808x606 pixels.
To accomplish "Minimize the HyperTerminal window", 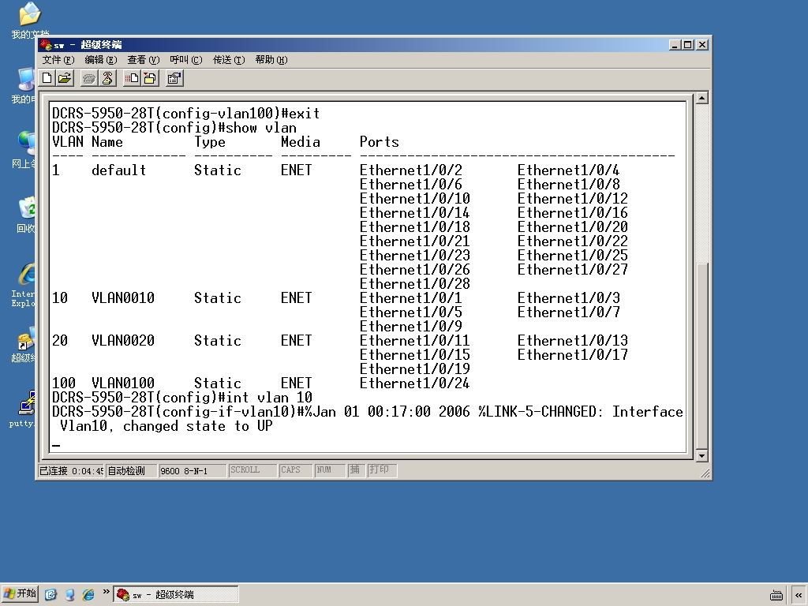I will pos(675,45).
